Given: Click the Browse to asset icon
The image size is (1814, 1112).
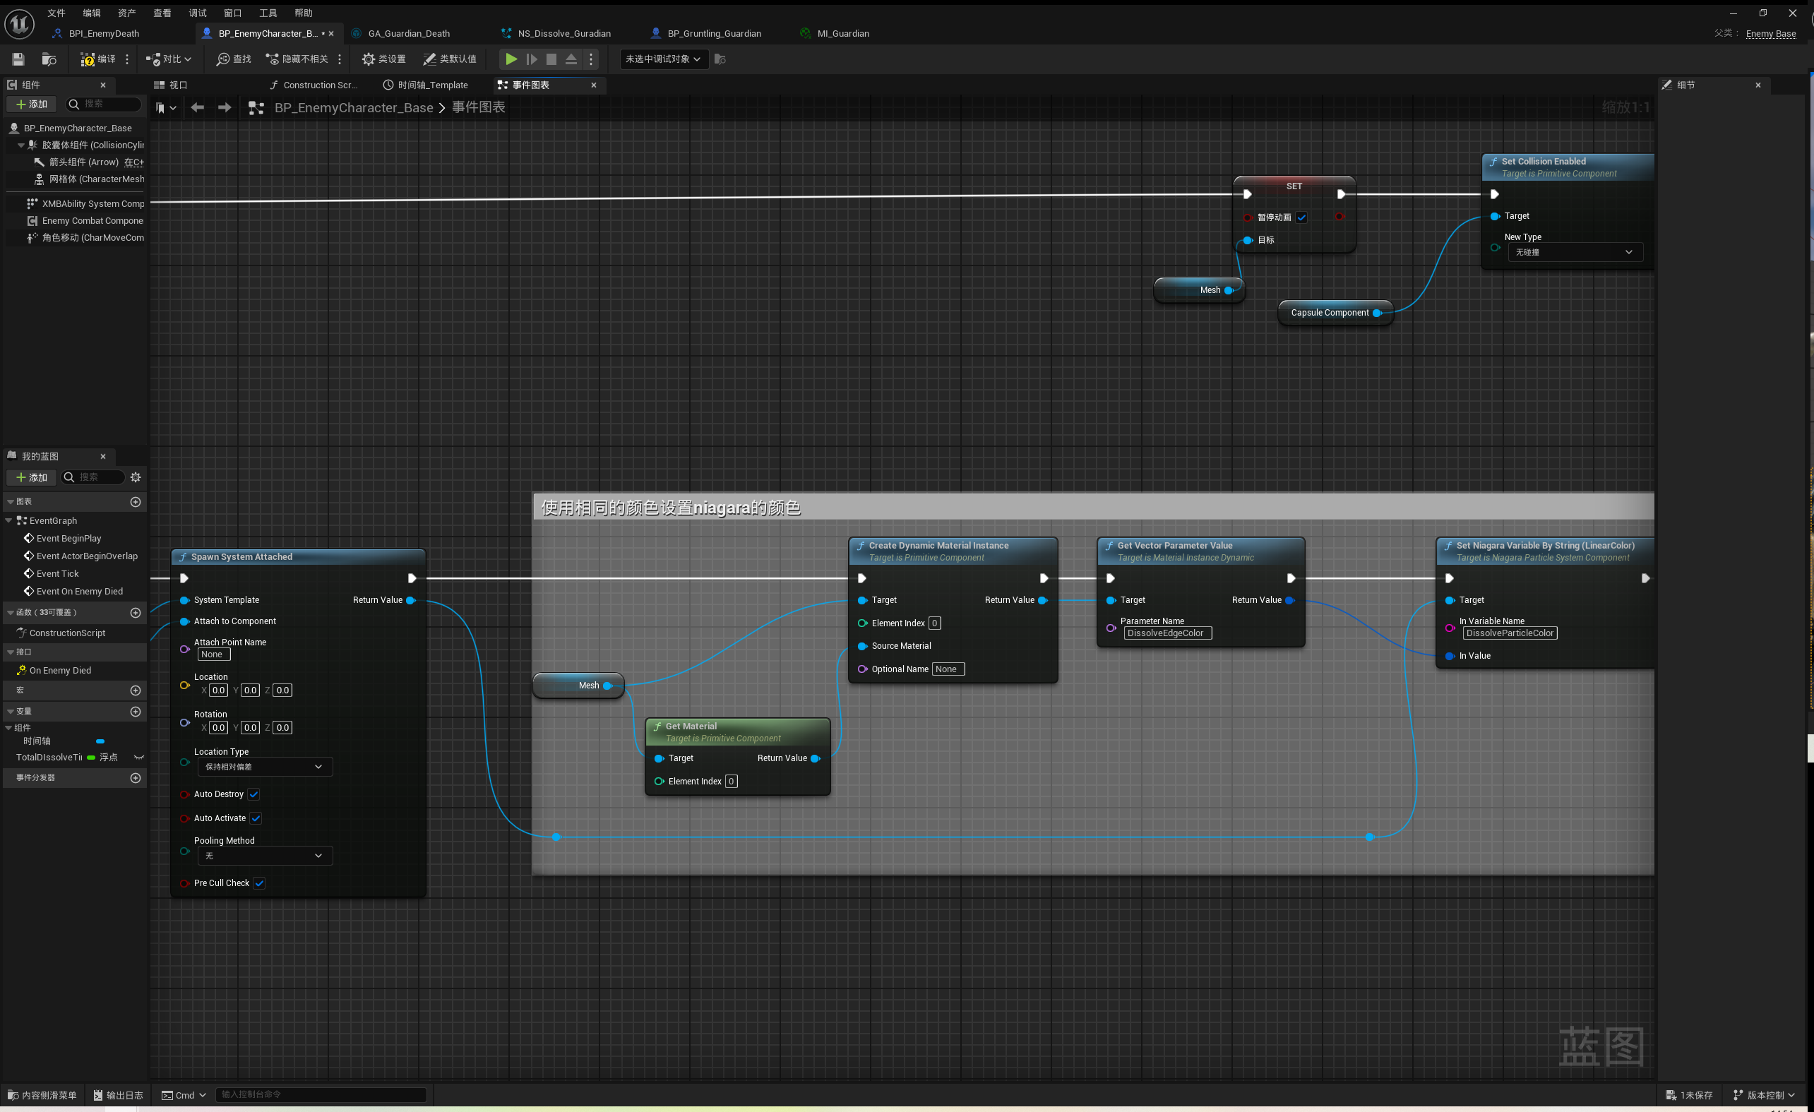Looking at the screenshot, I should click(49, 59).
